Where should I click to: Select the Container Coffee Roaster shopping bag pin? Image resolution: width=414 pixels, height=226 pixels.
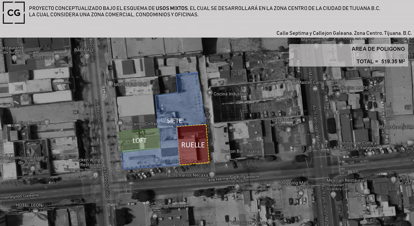(120, 123)
